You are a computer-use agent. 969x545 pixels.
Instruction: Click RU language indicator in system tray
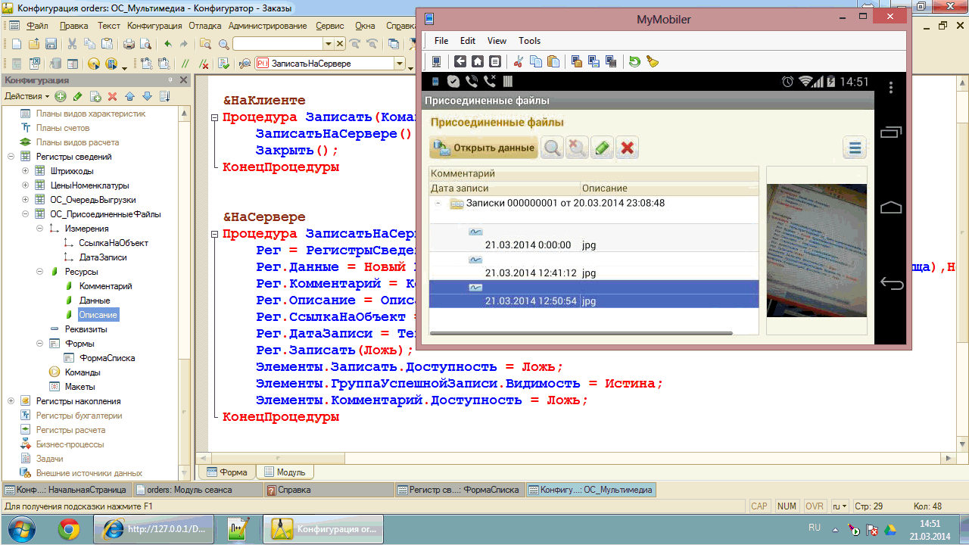(x=815, y=527)
